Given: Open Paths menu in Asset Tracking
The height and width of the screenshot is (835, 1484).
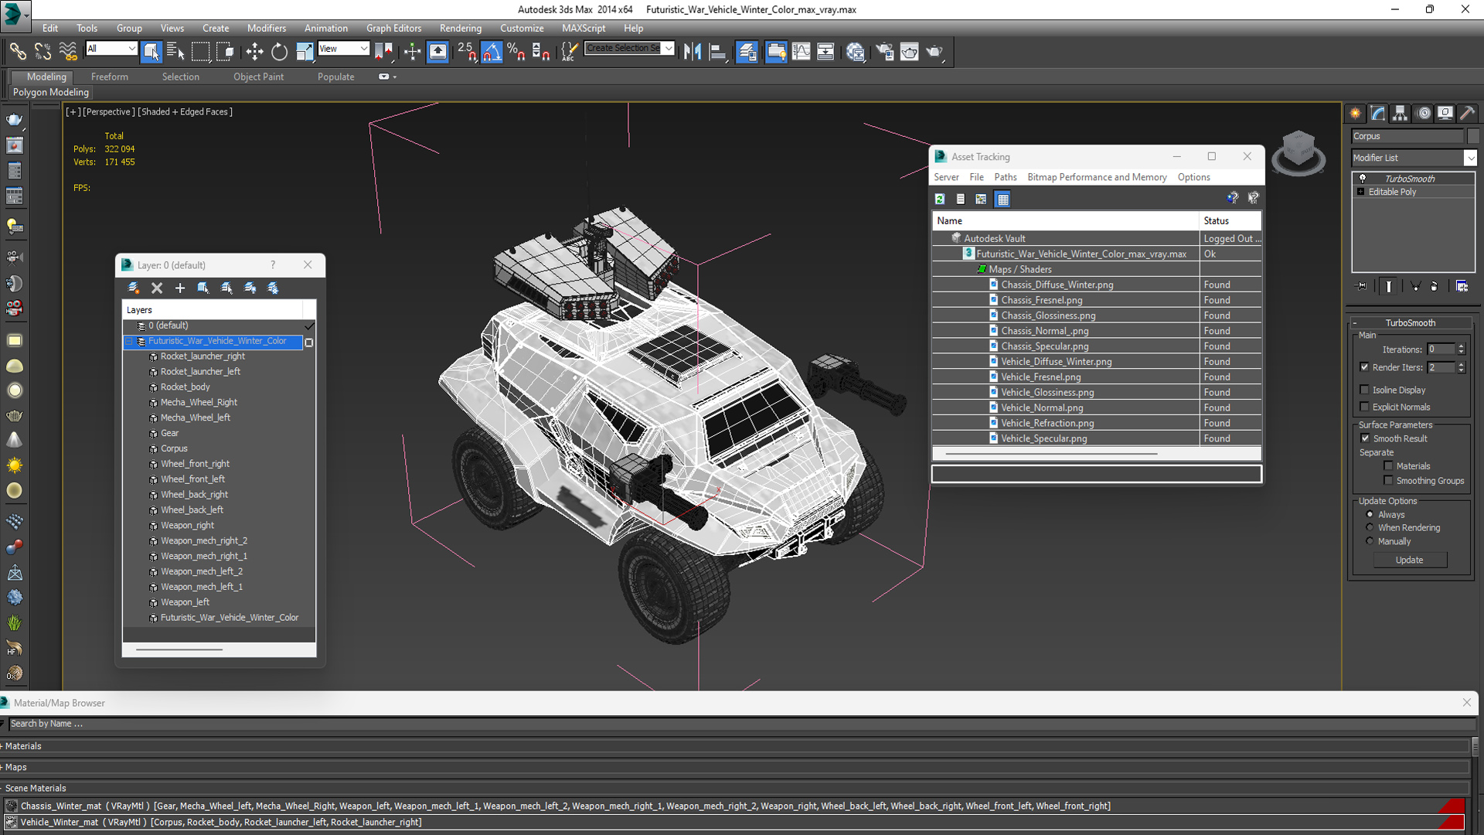Looking at the screenshot, I should [1005, 177].
